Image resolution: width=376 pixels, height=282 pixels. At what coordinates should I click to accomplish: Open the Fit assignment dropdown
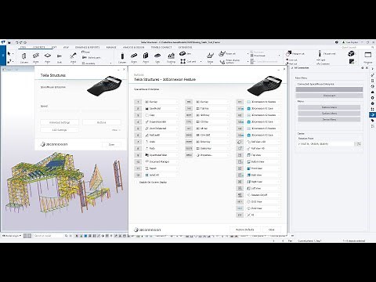pyautogui.click(x=263, y=215)
